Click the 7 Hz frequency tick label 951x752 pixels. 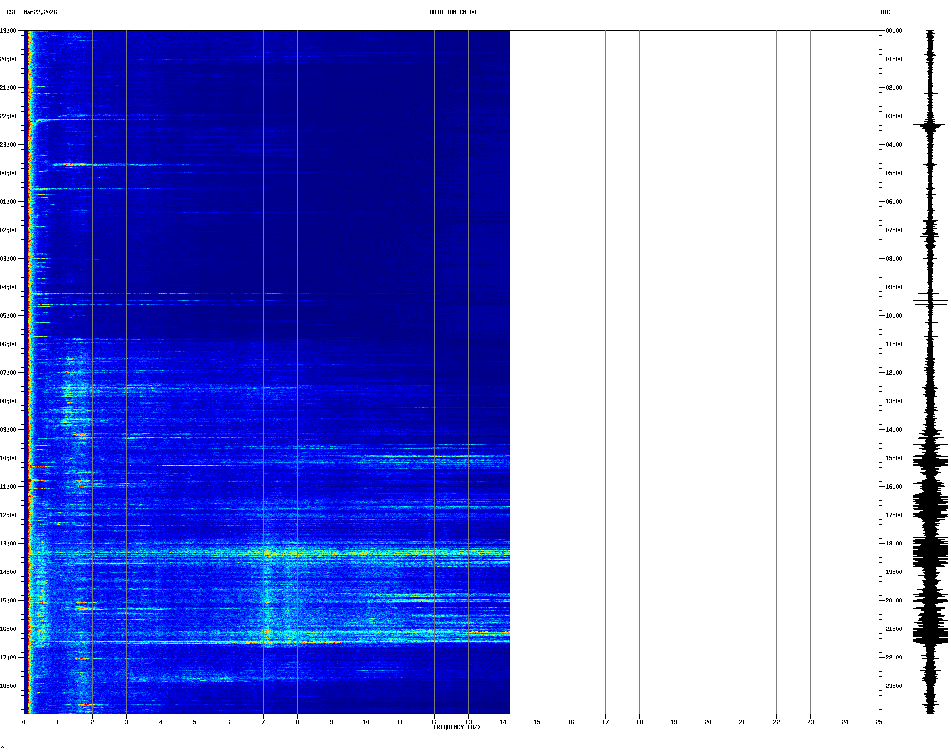263,722
